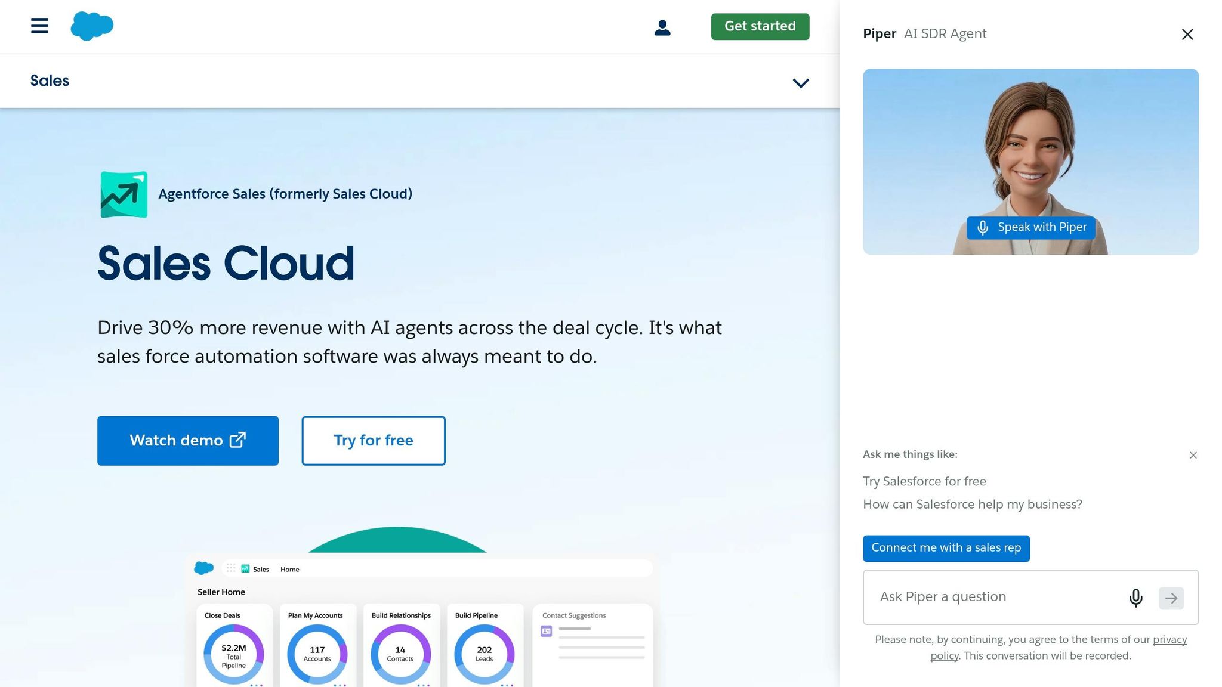Image resolution: width=1222 pixels, height=687 pixels.
Task: Click the Piper name in panel header
Action: coord(880,34)
